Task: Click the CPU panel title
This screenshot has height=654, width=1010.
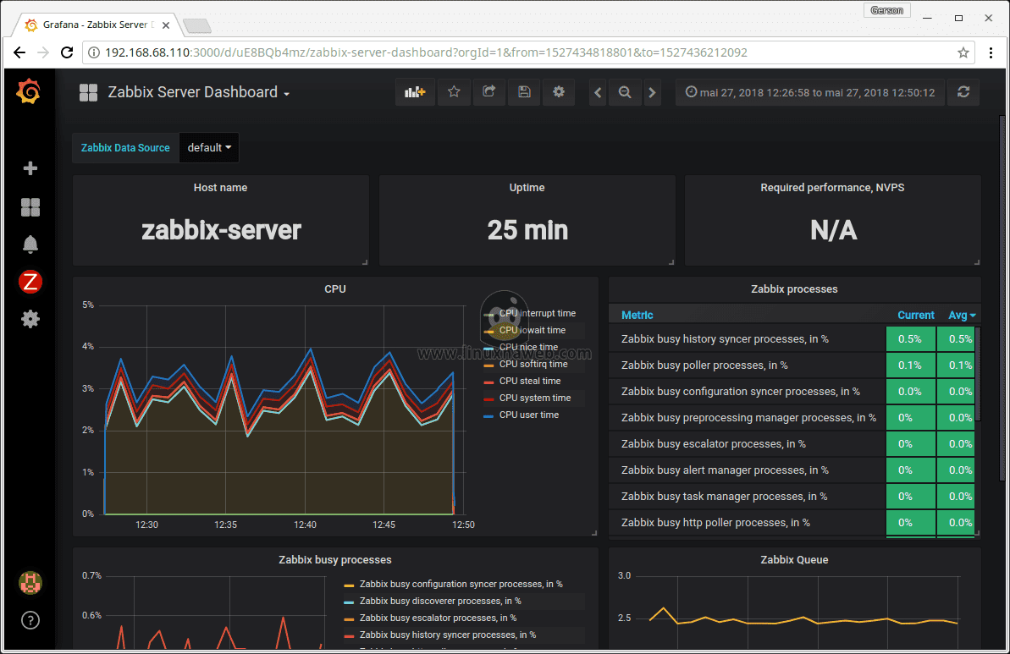Action: pos(335,289)
